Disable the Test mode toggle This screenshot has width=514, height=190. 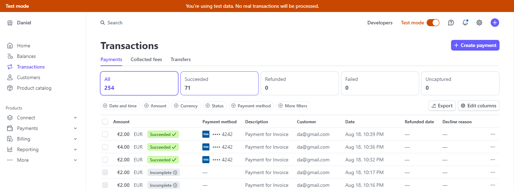click(433, 23)
